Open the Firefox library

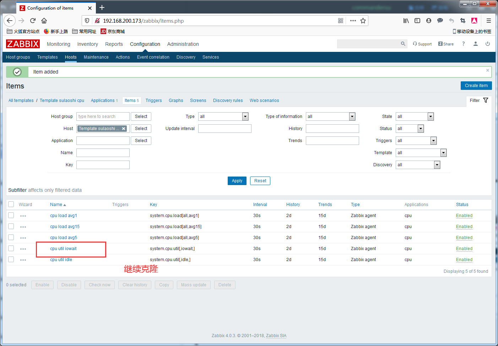pyautogui.click(x=406, y=21)
